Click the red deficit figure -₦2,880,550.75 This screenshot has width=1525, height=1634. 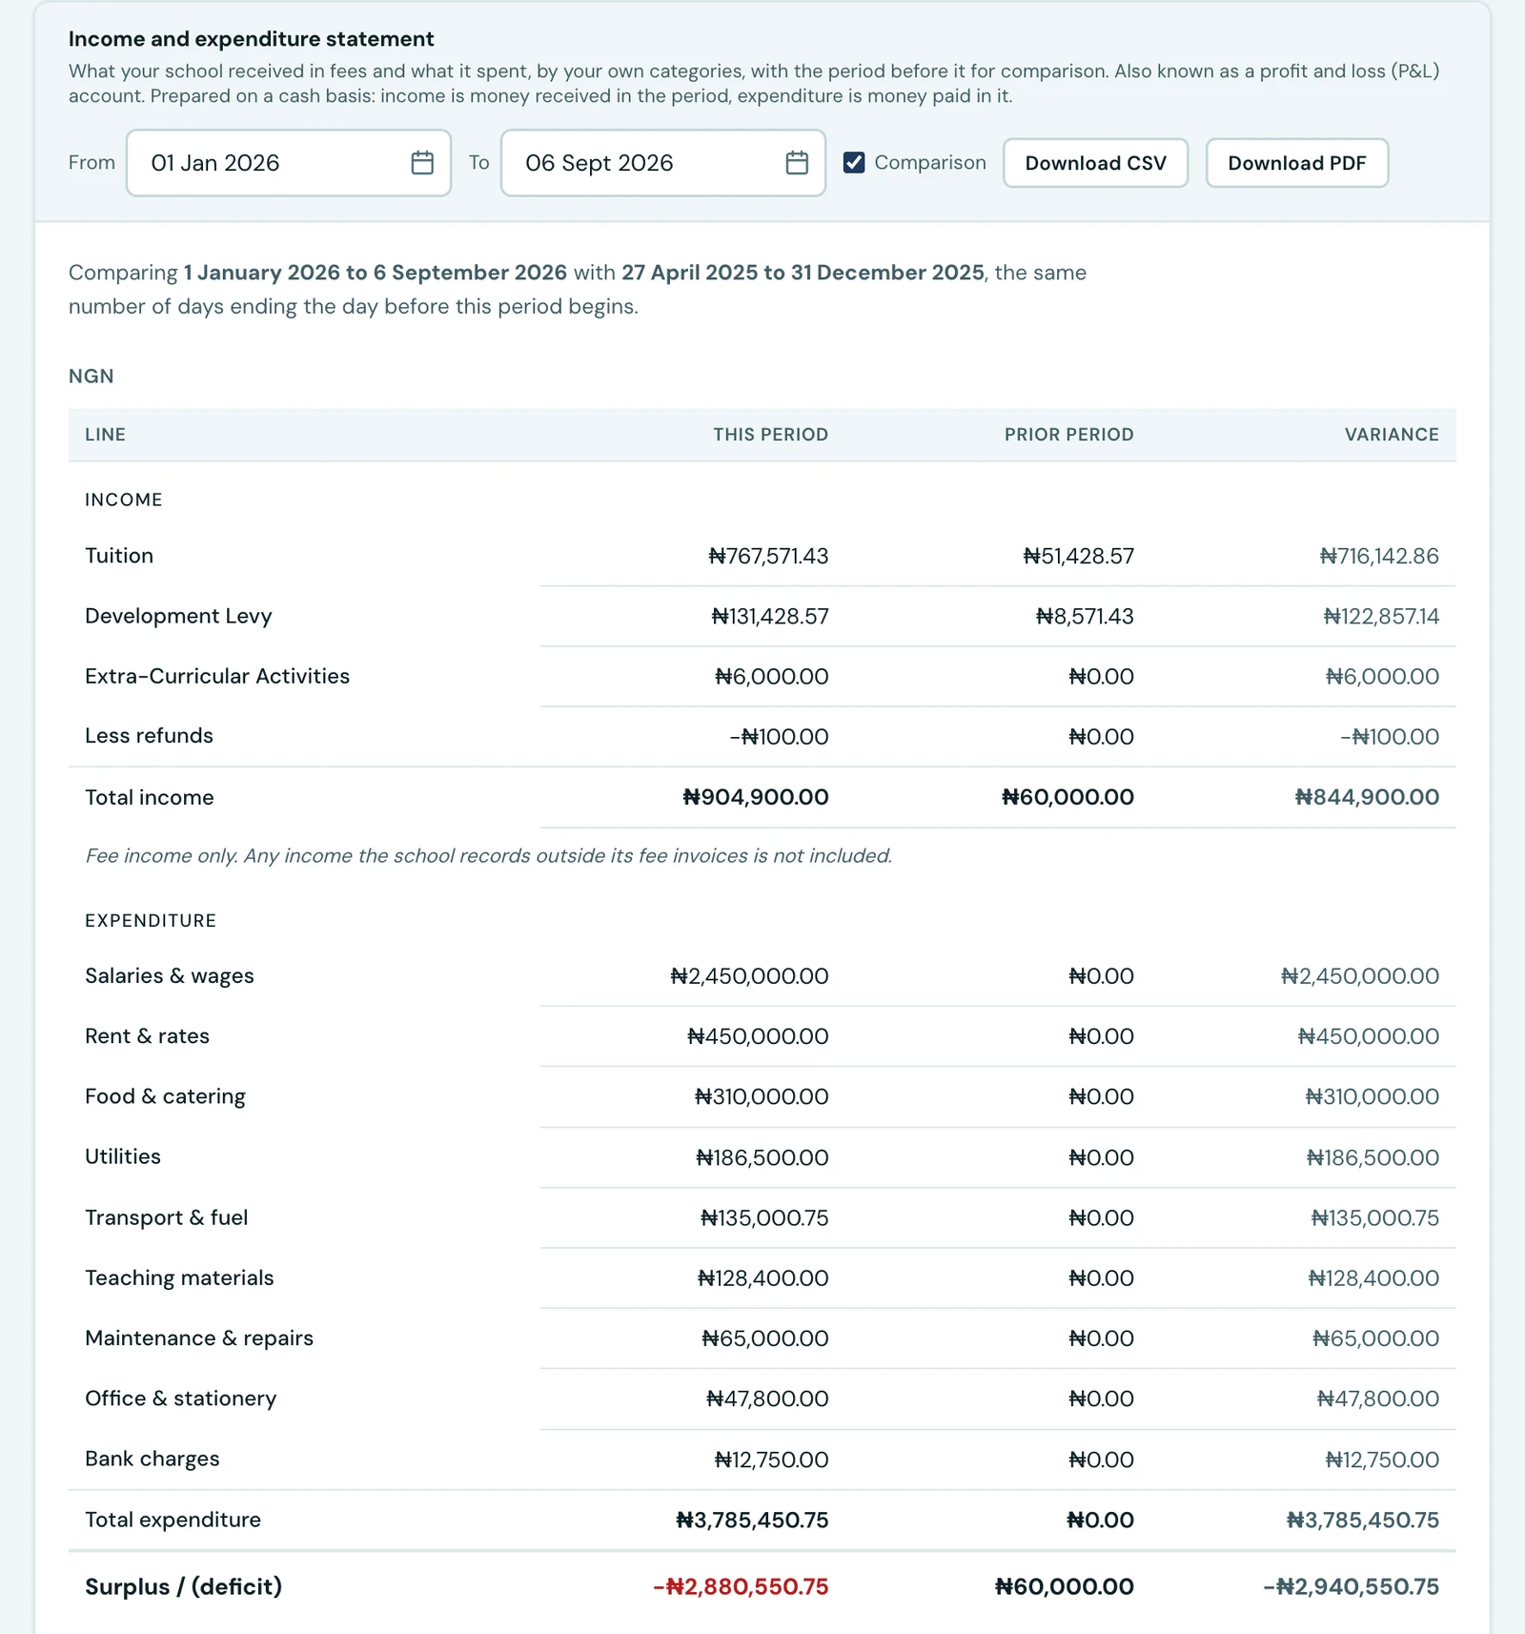741,1586
